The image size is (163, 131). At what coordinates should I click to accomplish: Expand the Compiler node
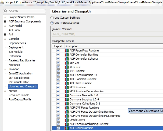point(5,39)
